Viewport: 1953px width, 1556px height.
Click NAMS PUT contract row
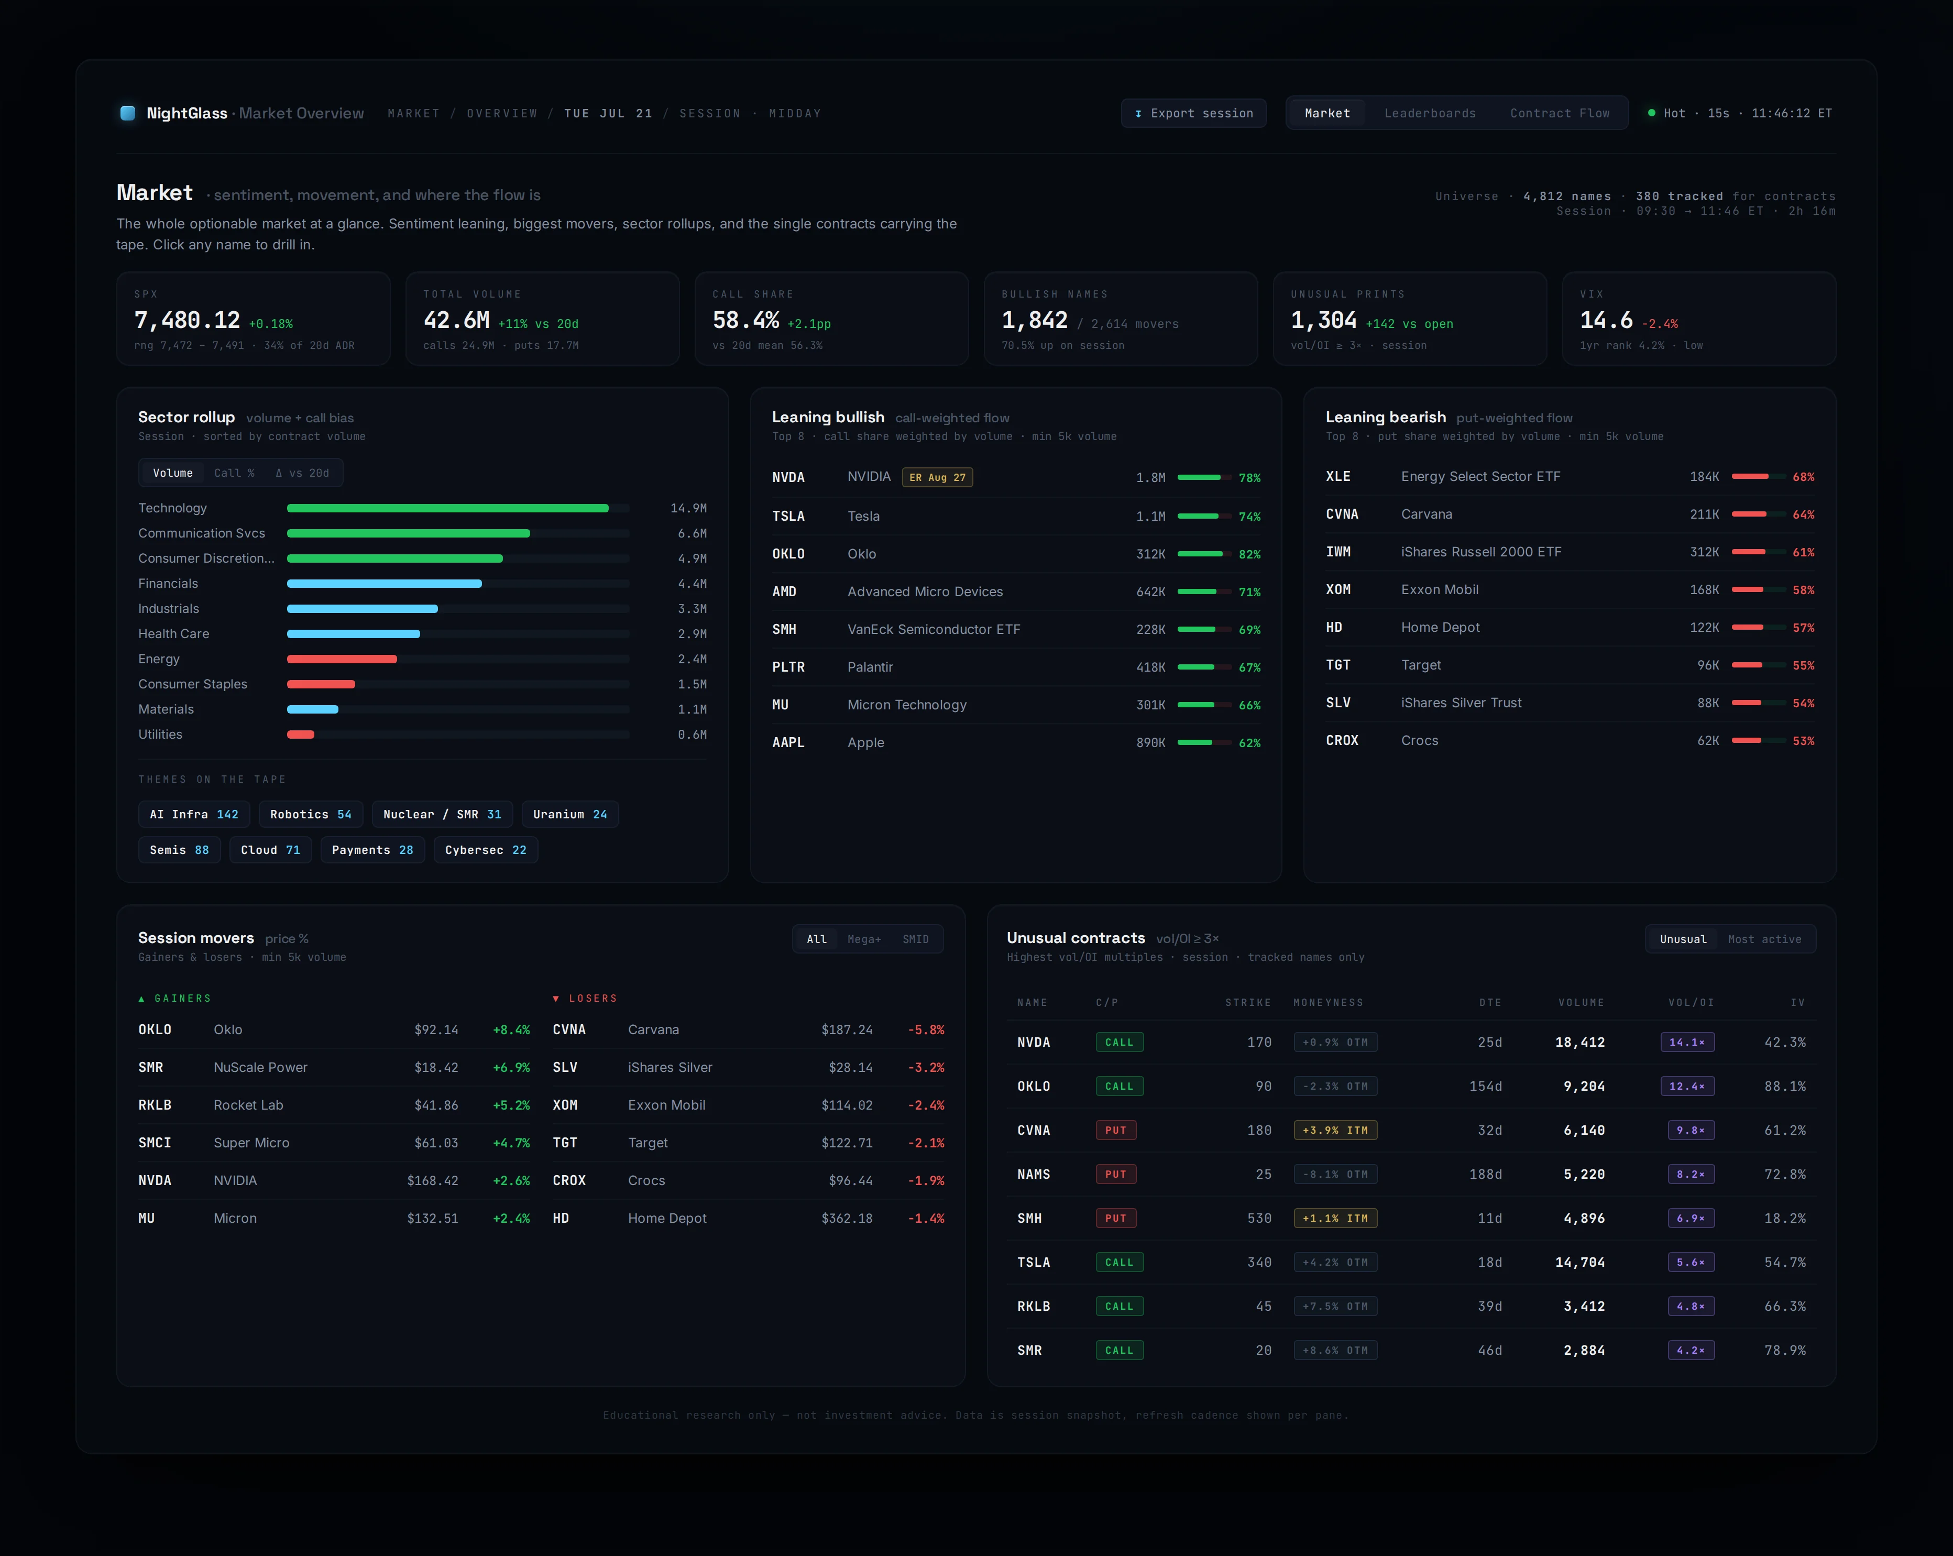1410,1174
